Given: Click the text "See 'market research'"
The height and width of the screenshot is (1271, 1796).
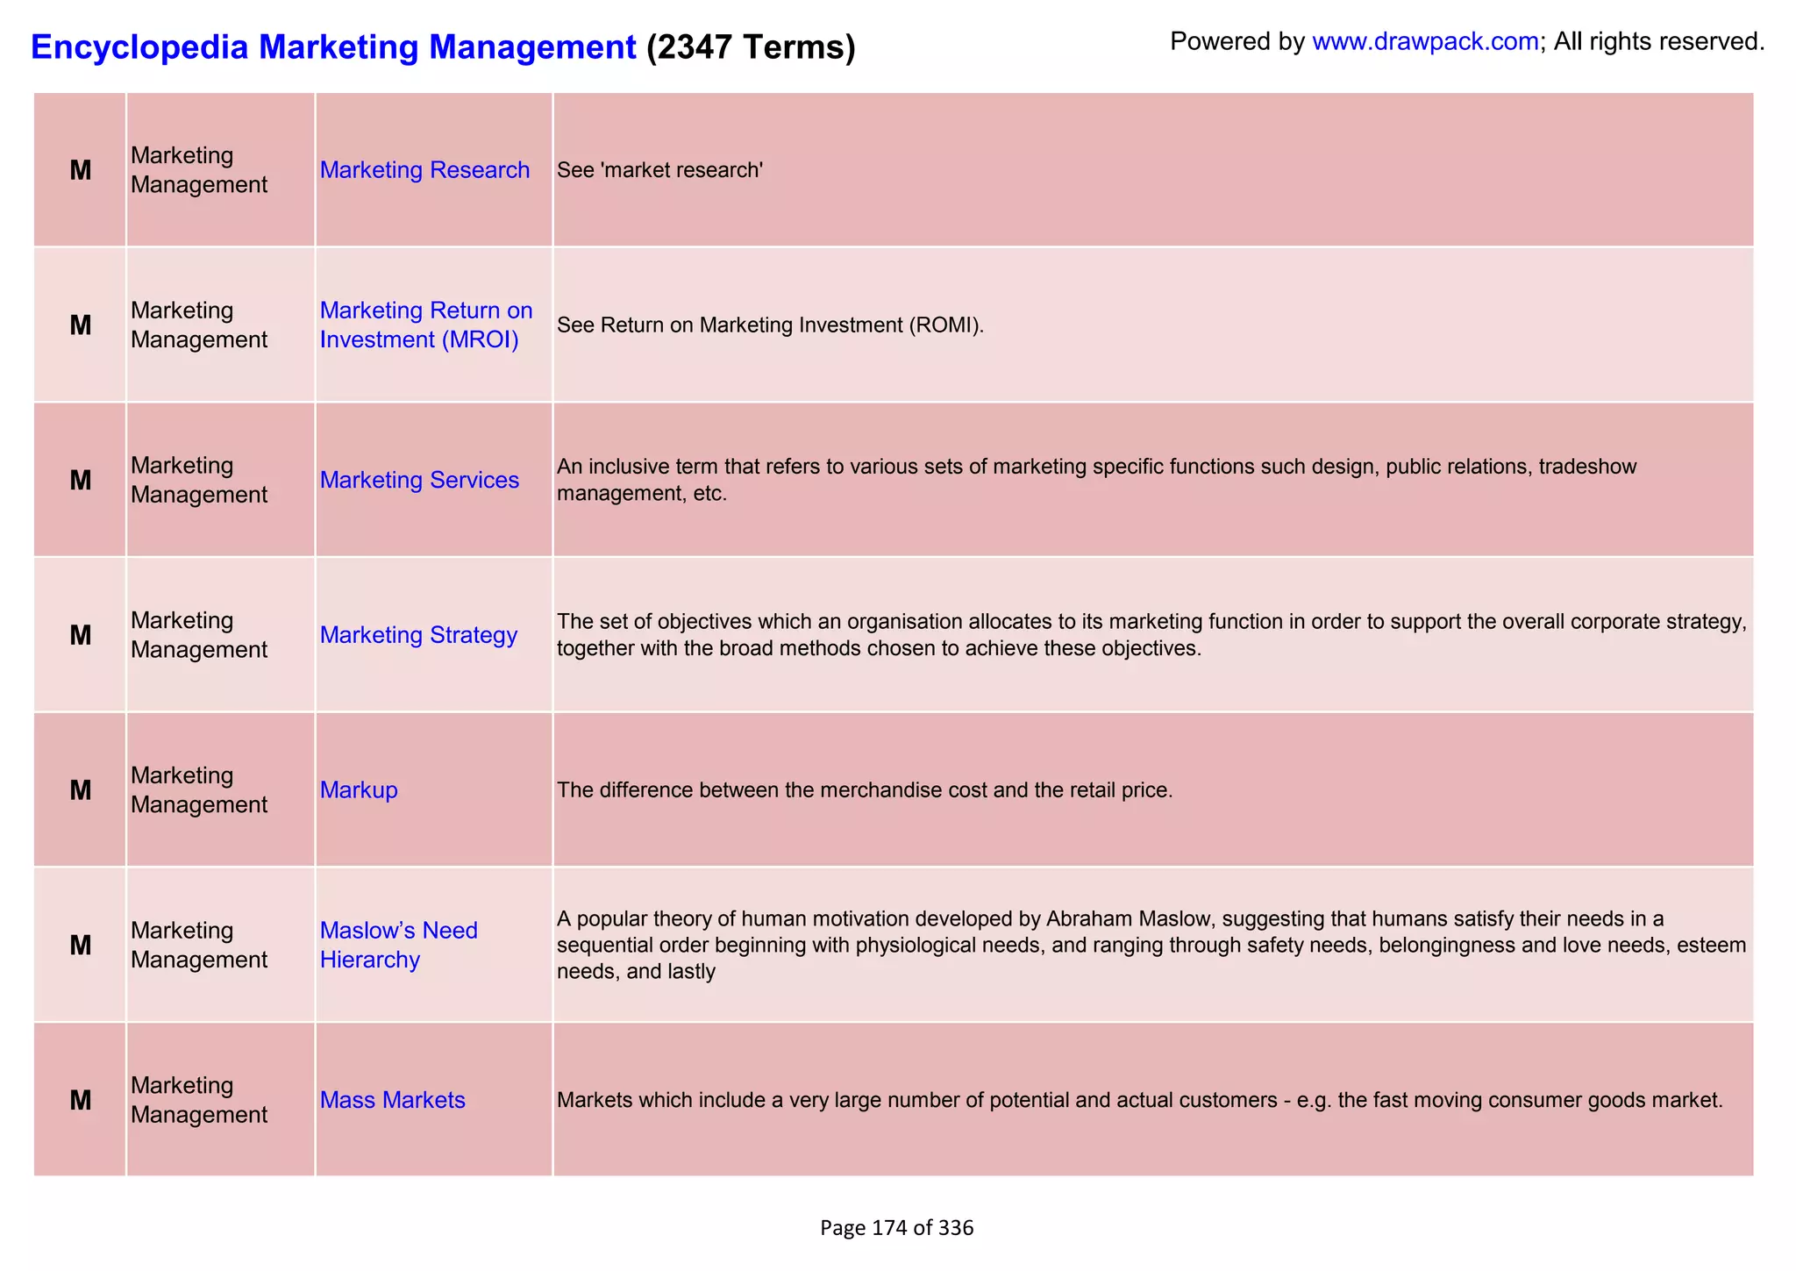Looking at the screenshot, I should click(x=660, y=170).
